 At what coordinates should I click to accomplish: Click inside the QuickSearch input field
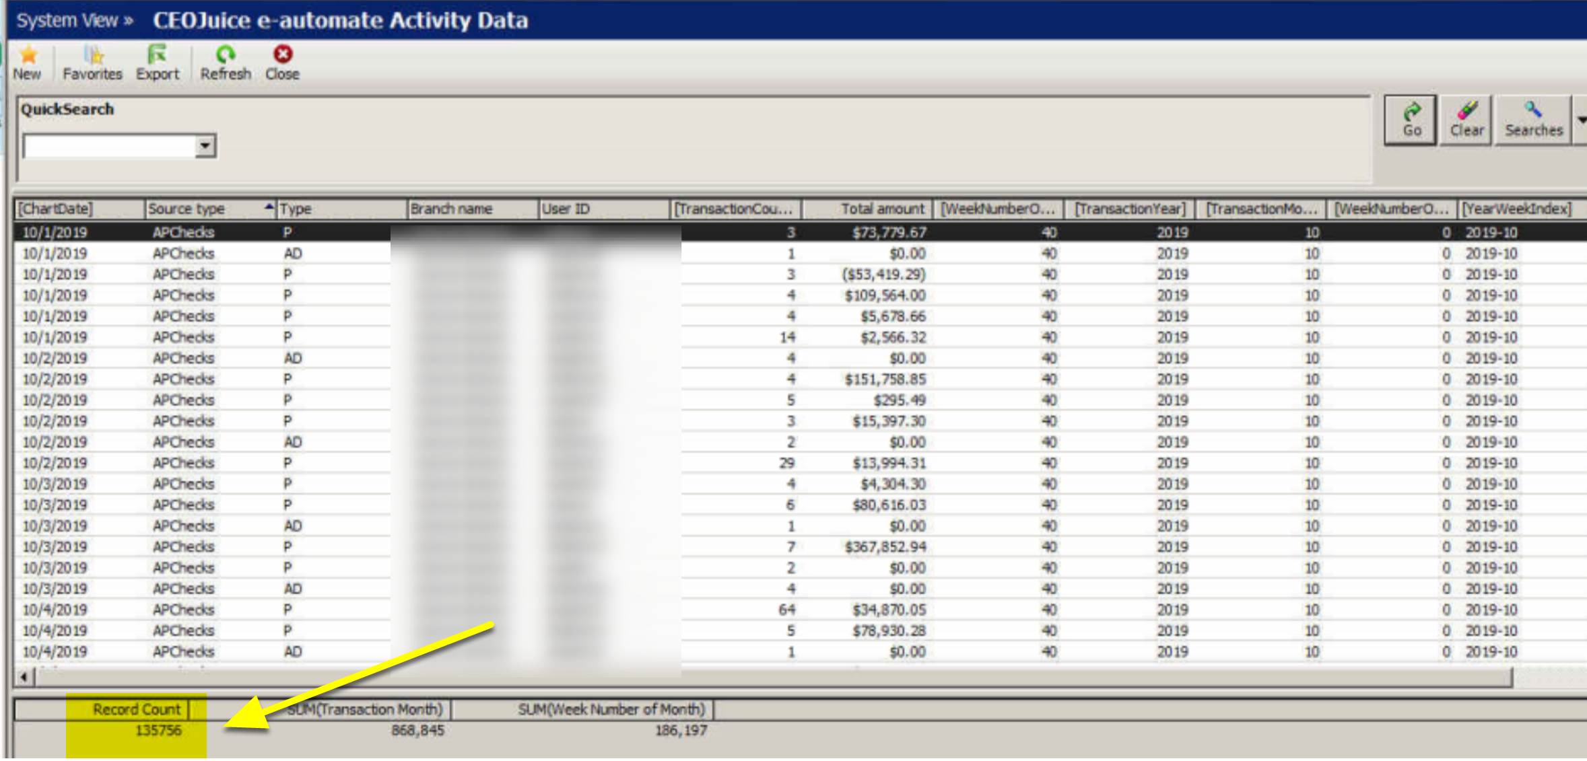tap(109, 146)
